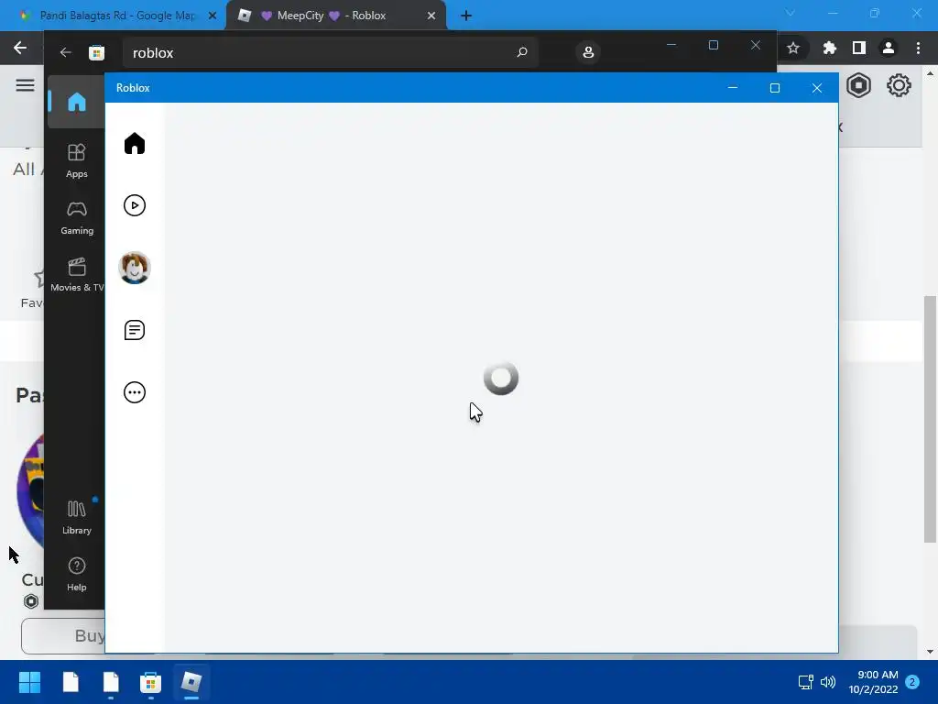Screen dimensions: 938x704
Task: Open Home in the Roblox app sidebar
Action: click(135, 144)
